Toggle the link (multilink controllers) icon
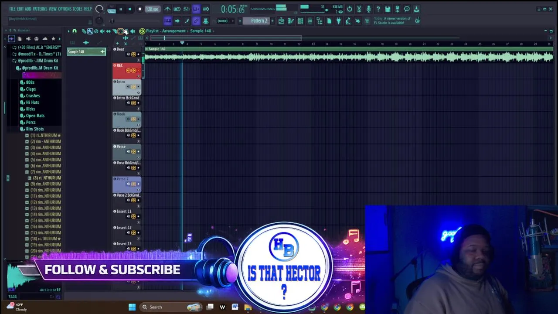This screenshot has width=558, height=314. click(196, 21)
